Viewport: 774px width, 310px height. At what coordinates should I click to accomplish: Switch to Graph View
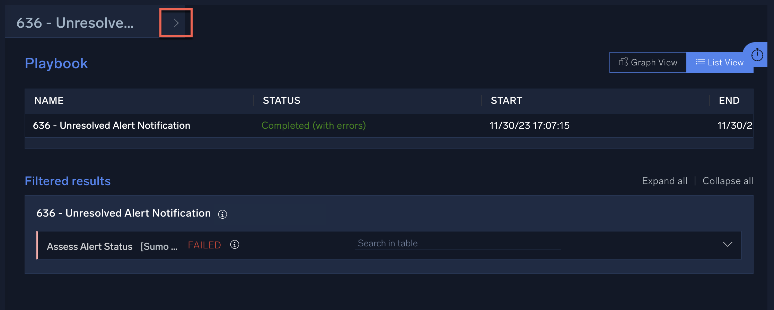[648, 63]
